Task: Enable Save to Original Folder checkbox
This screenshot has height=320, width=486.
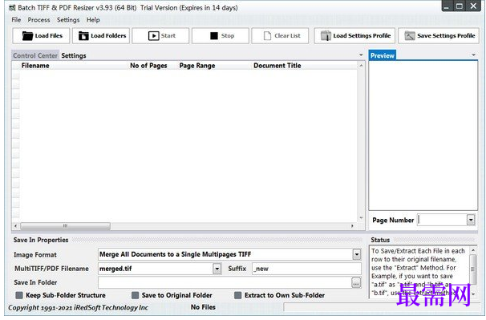Action: click(136, 295)
